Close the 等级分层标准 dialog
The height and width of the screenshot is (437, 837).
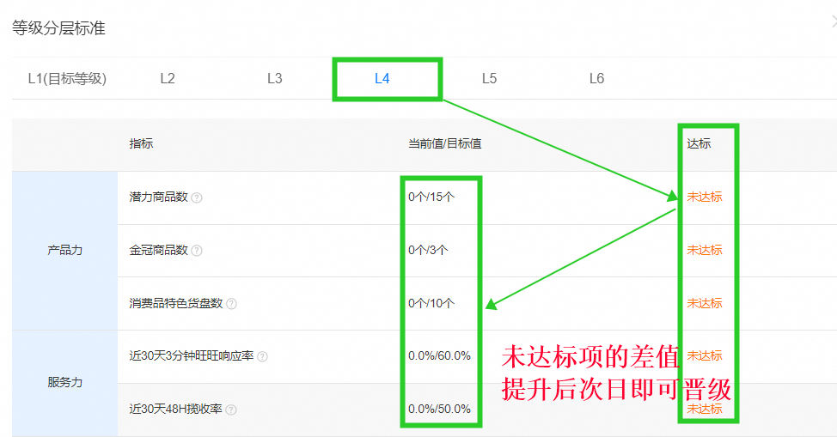coord(834,24)
